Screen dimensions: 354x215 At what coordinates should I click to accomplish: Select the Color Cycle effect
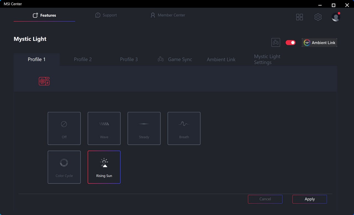(64, 167)
